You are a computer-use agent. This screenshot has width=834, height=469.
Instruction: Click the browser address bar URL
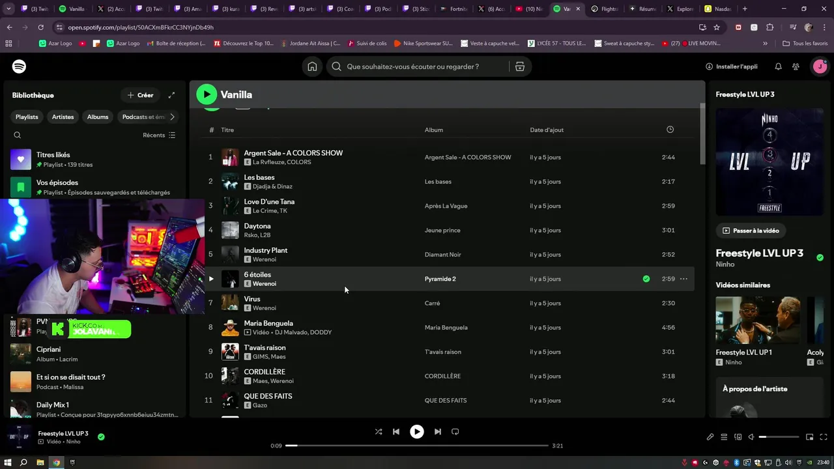pos(141,27)
